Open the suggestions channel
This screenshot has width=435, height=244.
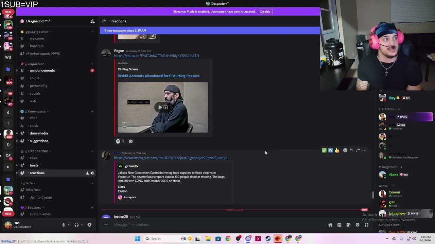56,141
